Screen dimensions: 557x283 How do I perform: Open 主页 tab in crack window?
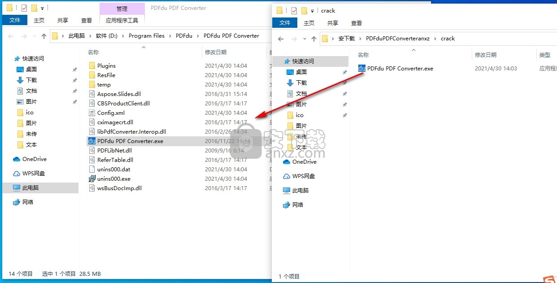[x=309, y=23]
